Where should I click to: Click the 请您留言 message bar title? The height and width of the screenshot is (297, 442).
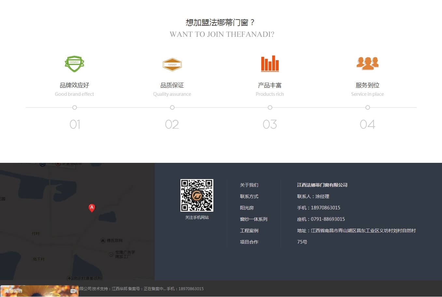pos(14,291)
